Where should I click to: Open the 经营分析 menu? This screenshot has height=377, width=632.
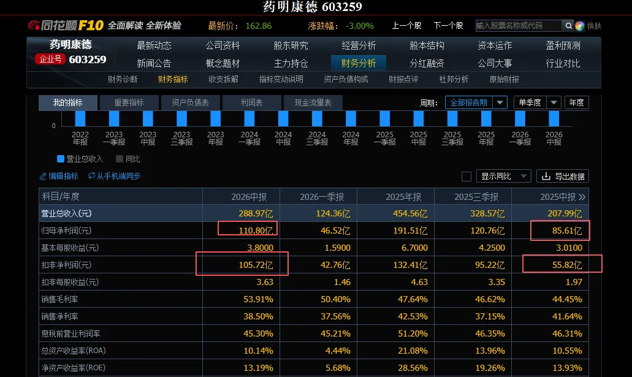click(359, 45)
